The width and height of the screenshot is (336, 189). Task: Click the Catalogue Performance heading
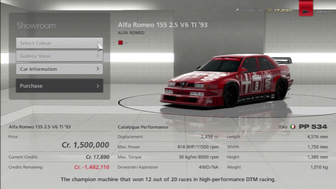coord(143,127)
